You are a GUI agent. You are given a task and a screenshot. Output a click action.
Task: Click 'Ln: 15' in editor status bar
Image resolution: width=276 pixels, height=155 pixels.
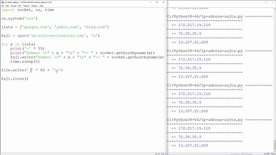click(157, 154)
